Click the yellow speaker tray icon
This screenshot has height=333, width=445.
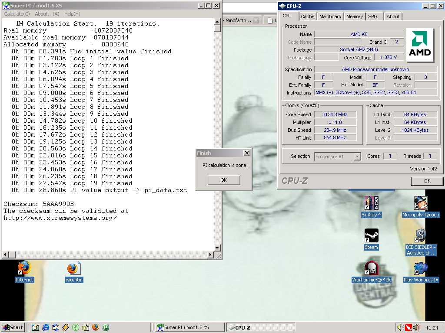click(x=400, y=328)
